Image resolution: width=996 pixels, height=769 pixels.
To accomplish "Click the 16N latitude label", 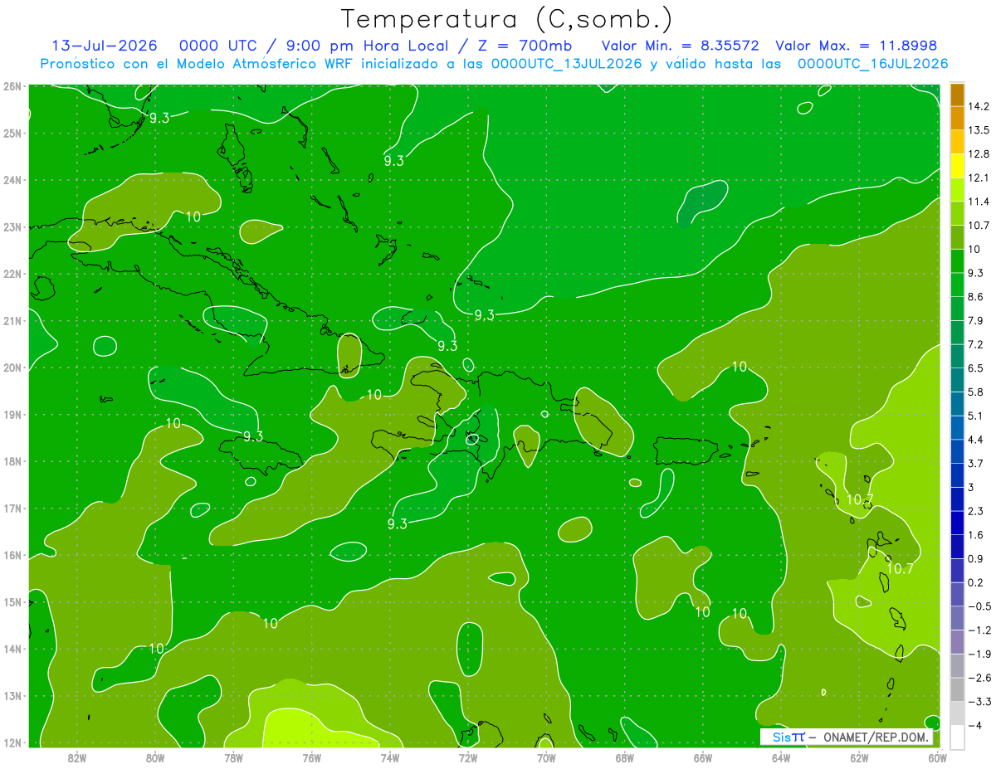I will click(12, 555).
